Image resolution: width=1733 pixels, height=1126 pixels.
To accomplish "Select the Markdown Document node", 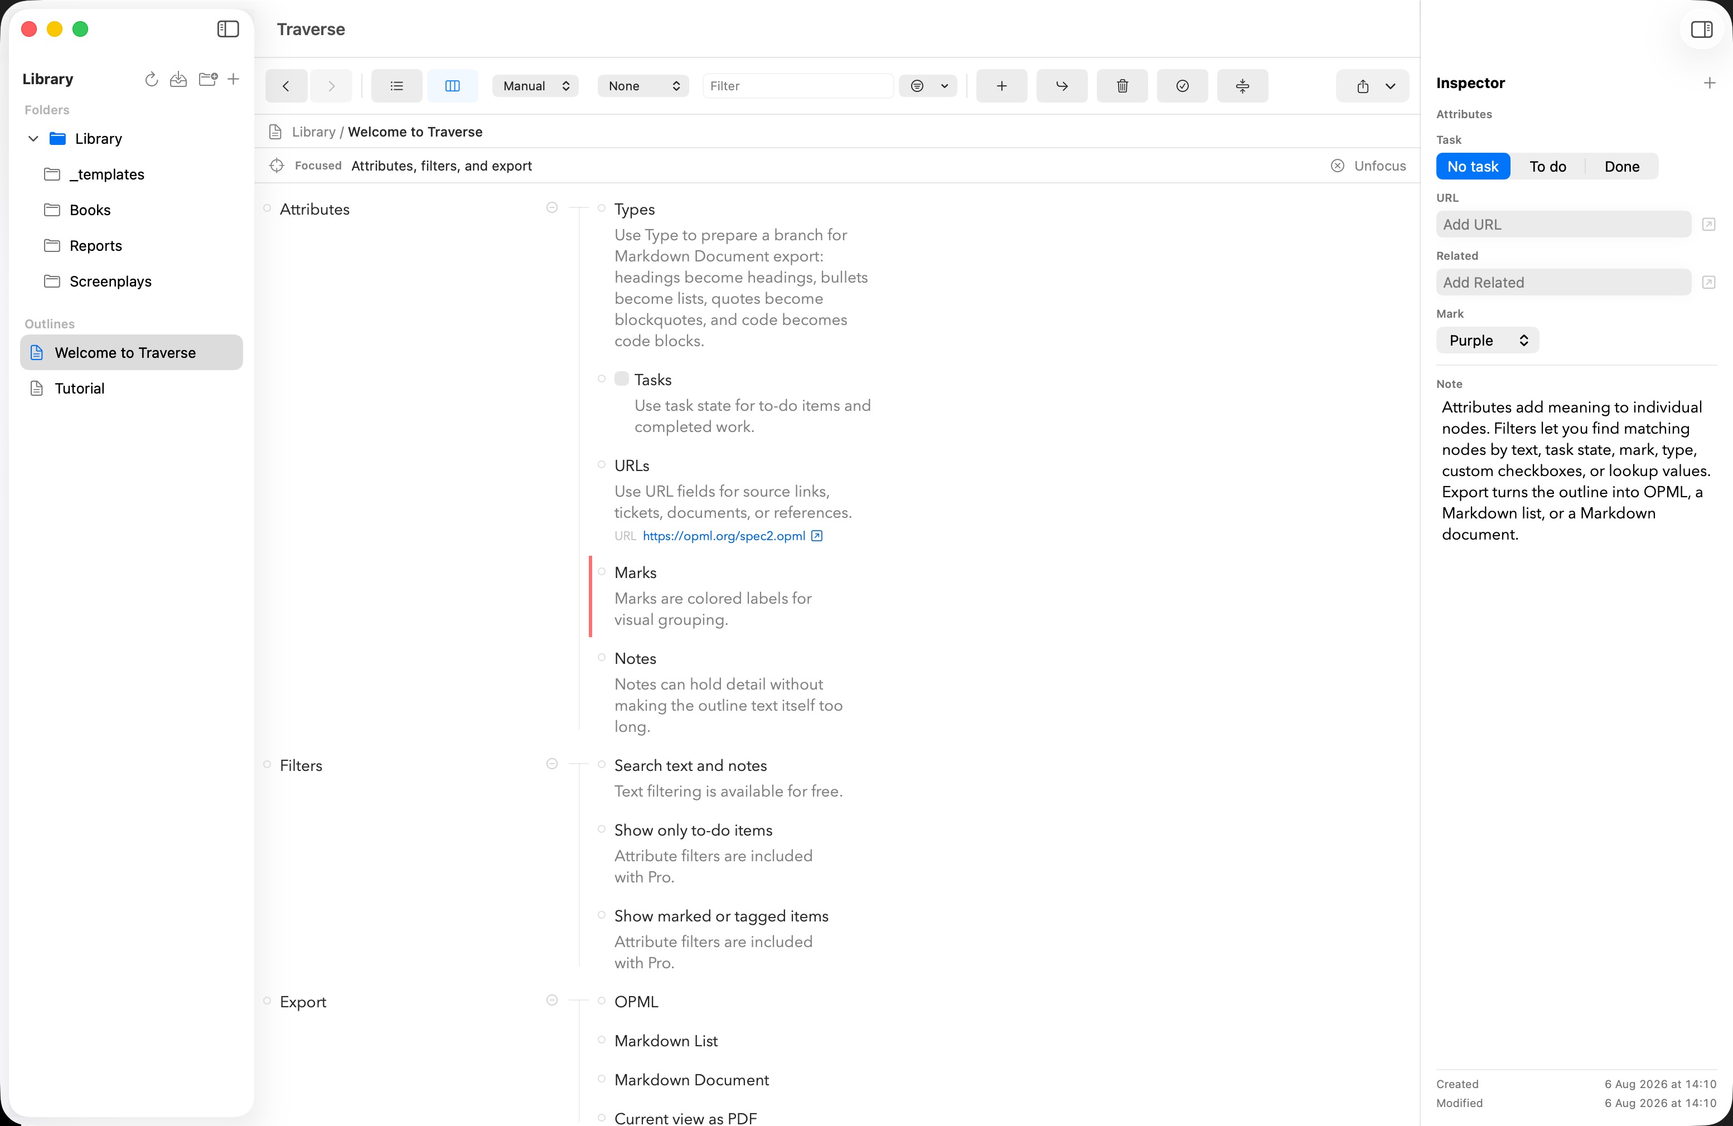I will [x=691, y=1080].
